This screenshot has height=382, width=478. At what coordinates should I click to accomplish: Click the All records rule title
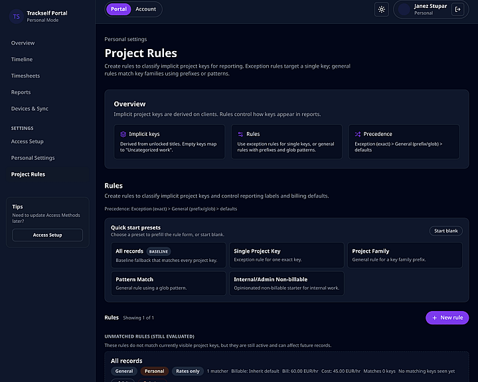coord(127,361)
